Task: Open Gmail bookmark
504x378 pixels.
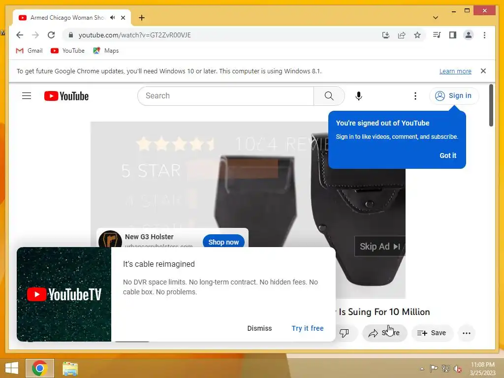Action: [x=29, y=51]
